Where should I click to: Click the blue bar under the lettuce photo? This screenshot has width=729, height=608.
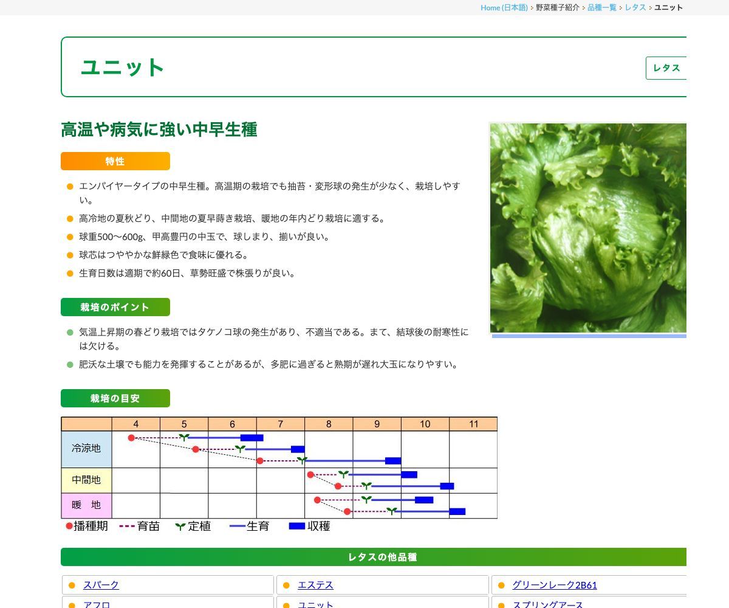588,335
